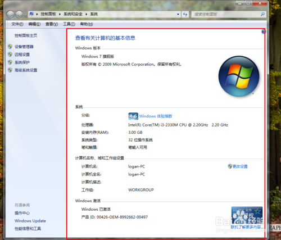Click the genuine Microsoft software badge

[247, 215]
